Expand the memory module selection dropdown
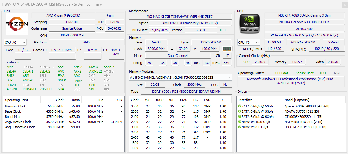 180,77
